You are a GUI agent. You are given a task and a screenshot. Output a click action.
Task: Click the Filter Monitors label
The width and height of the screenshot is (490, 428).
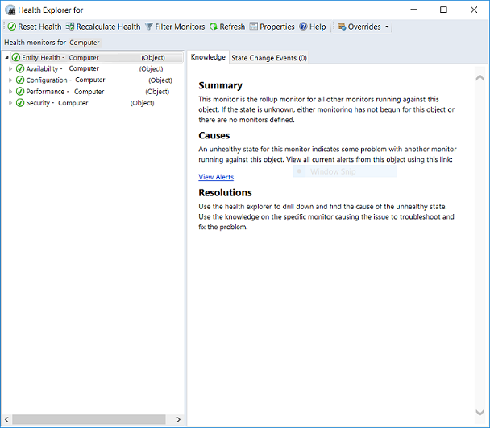(x=180, y=27)
